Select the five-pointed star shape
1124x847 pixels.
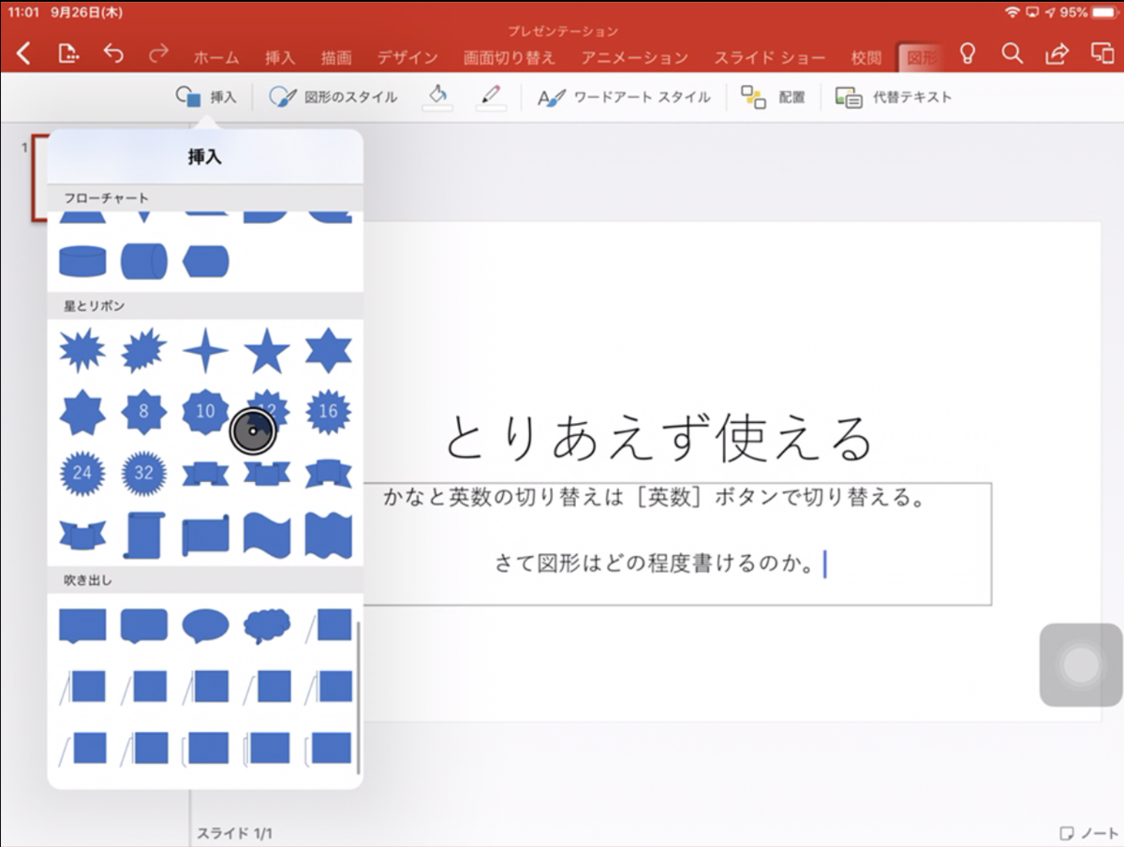click(269, 348)
